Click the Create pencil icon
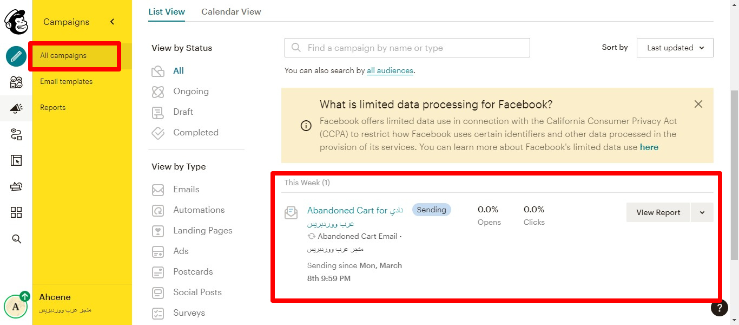 click(x=16, y=56)
